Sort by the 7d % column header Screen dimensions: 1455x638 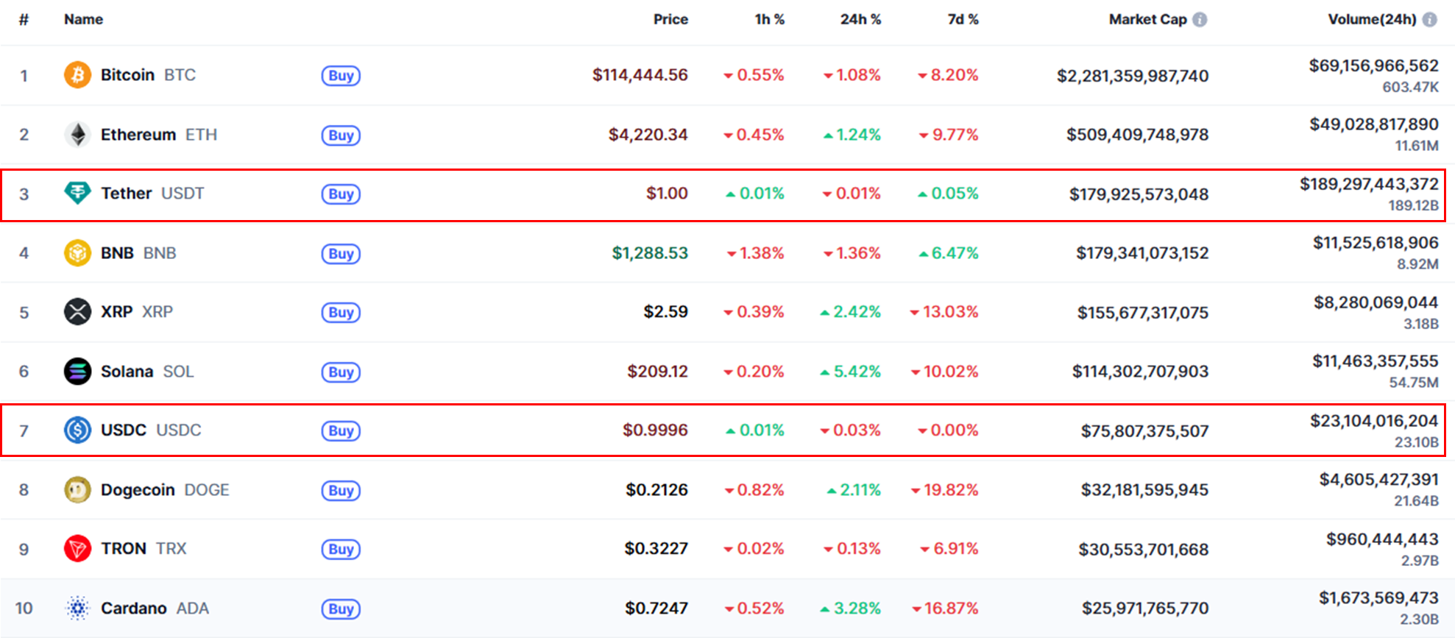coord(963,20)
